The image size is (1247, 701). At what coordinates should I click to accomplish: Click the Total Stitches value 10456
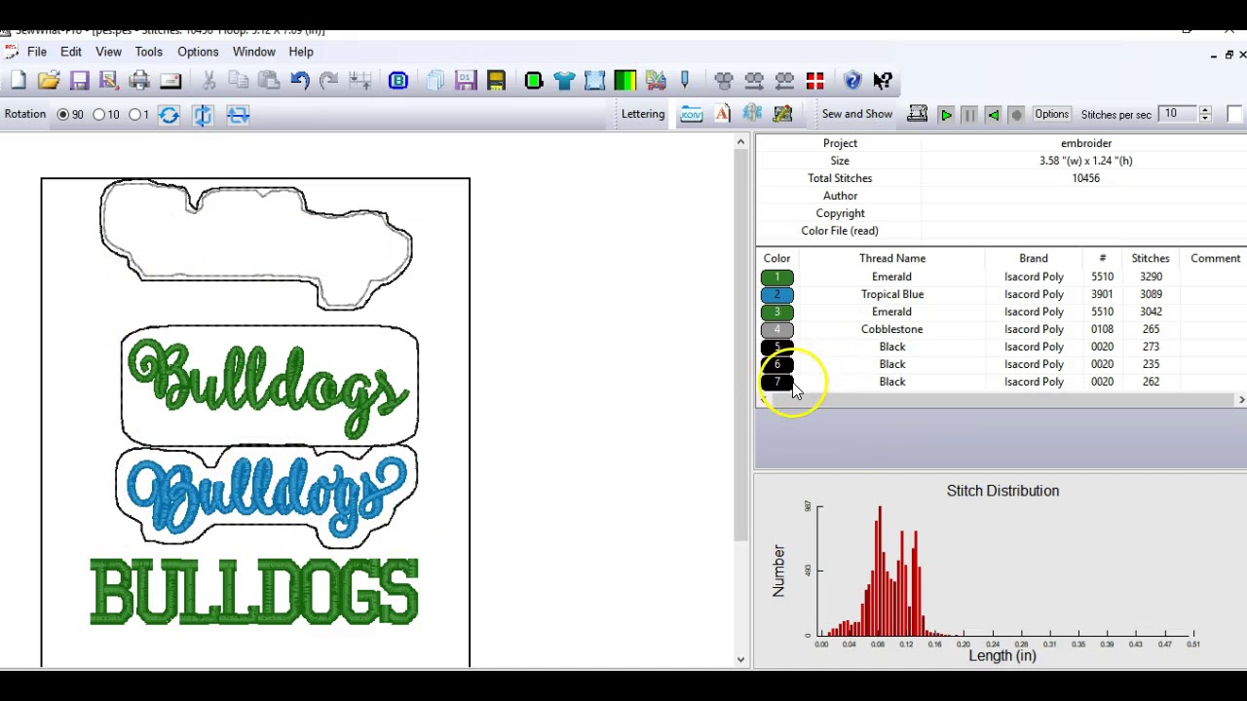coord(1085,178)
